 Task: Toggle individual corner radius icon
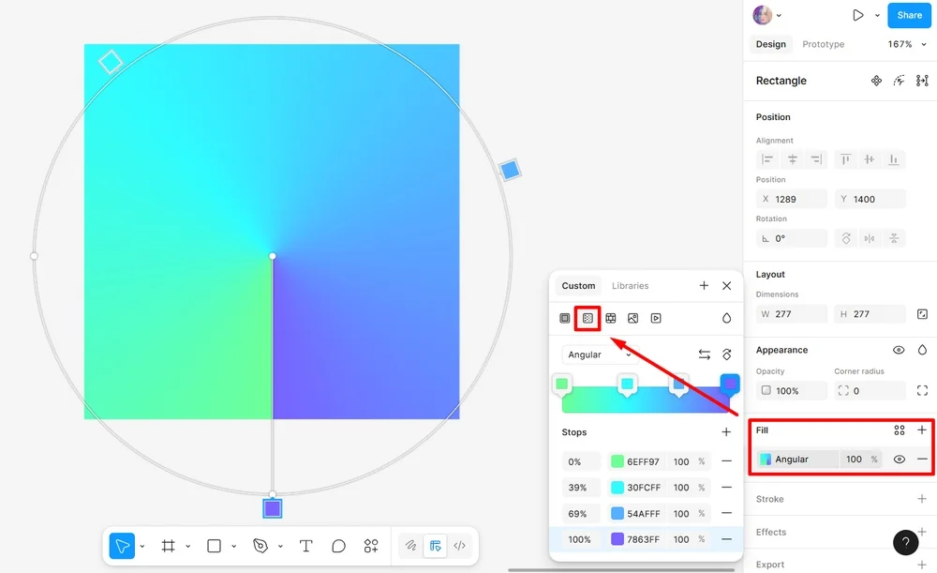click(x=922, y=390)
